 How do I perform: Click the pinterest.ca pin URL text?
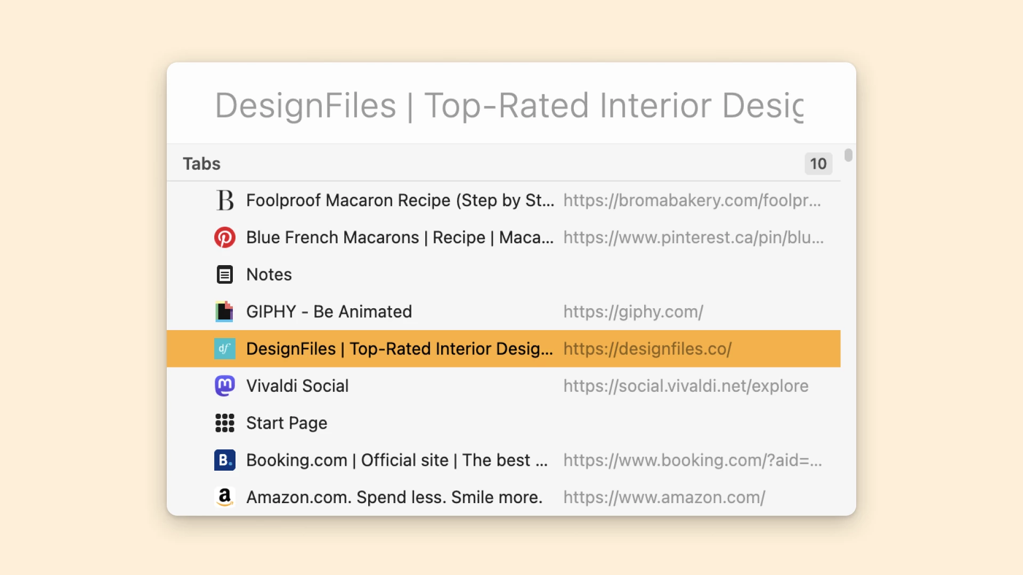(x=694, y=237)
